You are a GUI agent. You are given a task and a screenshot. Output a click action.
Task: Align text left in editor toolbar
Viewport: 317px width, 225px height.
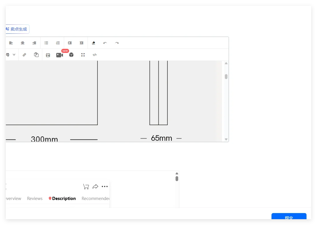11,43
